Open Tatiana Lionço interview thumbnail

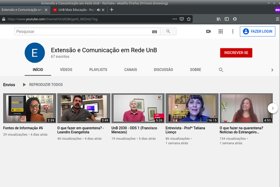tap(192, 108)
